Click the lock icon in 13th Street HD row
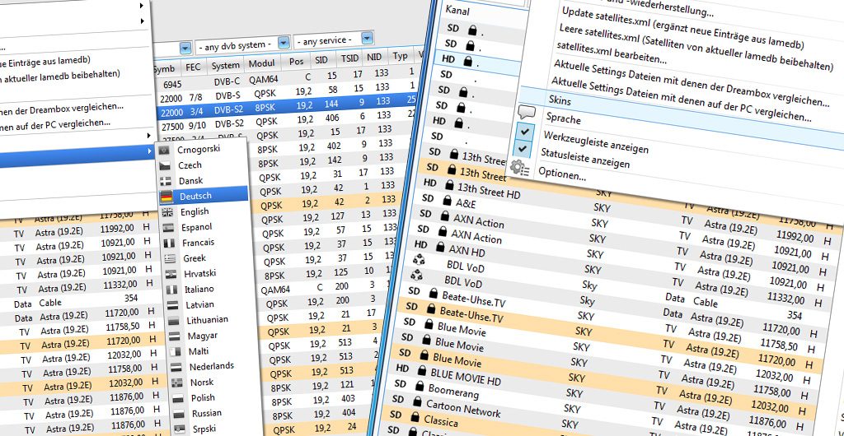Image resolution: width=844 pixels, height=436 pixels. pyautogui.click(x=449, y=185)
